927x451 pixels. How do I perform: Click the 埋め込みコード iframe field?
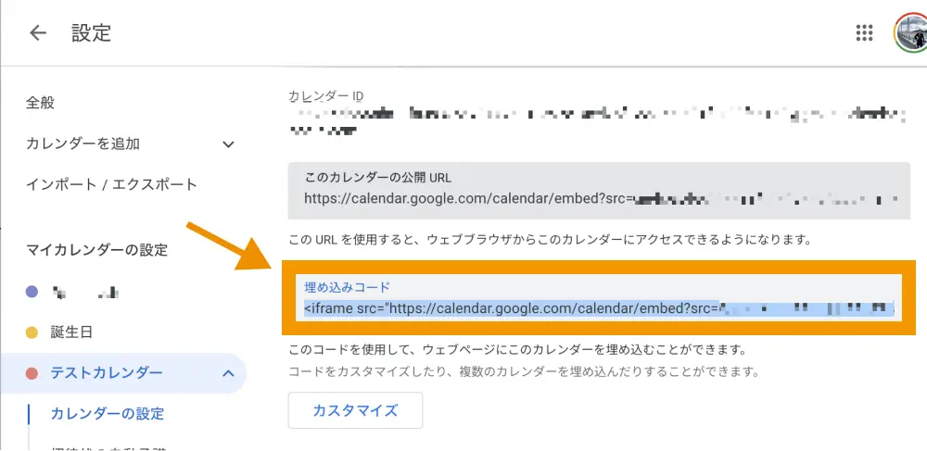(598, 309)
